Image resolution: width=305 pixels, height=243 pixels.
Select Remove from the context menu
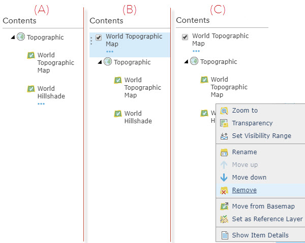[244, 190]
